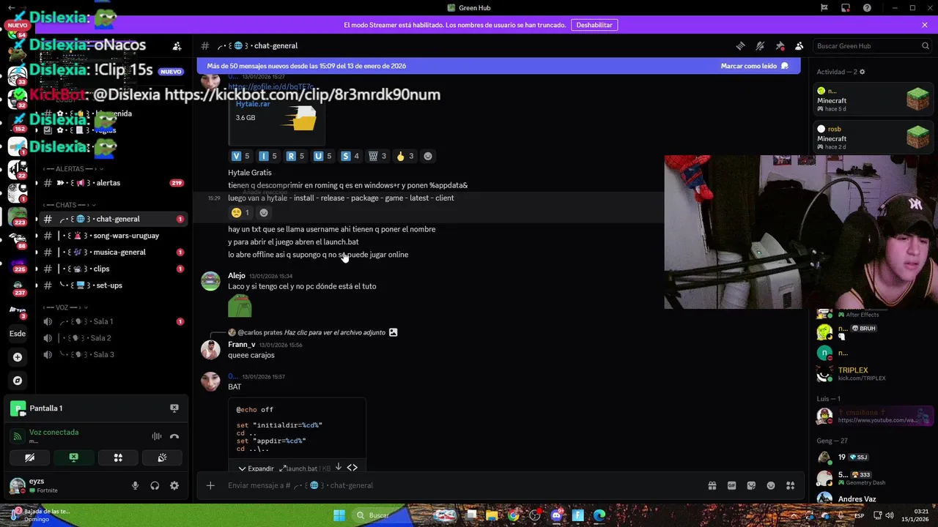Open launch.bat in full screen
Screen dimensions: 938x527
click(283, 468)
